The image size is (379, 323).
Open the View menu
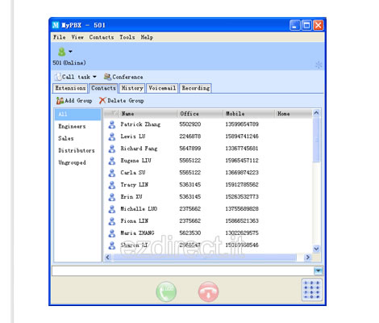pyautogui.click(x=77, y=37)
